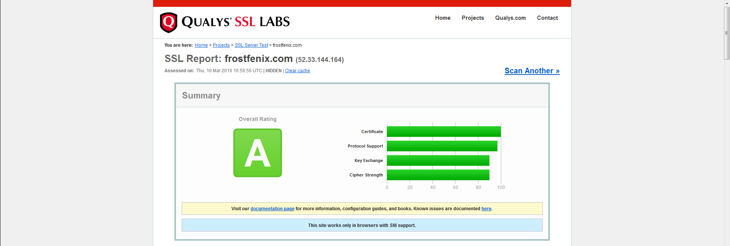Screen dimensions: 730x246
Task: Open the documentation page link
Action: 272,209
